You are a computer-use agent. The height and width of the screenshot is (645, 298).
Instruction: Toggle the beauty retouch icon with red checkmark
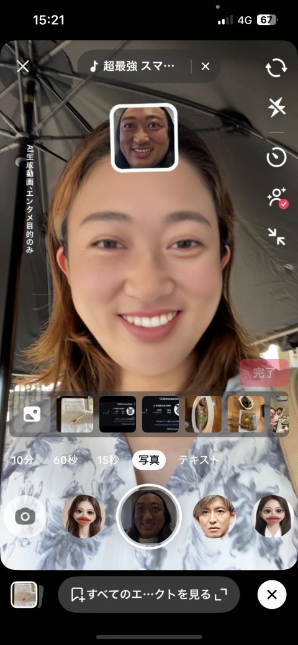click(278, 198)
